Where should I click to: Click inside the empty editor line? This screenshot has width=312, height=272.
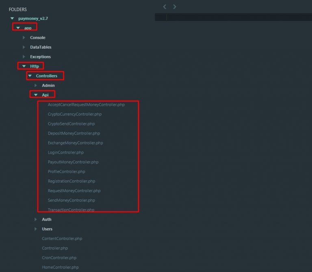pyautogui.click(x=236, y=17)
